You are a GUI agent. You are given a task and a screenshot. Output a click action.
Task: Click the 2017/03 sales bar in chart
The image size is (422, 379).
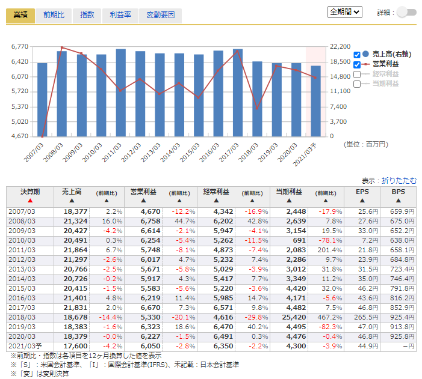(x=238, y=93)
